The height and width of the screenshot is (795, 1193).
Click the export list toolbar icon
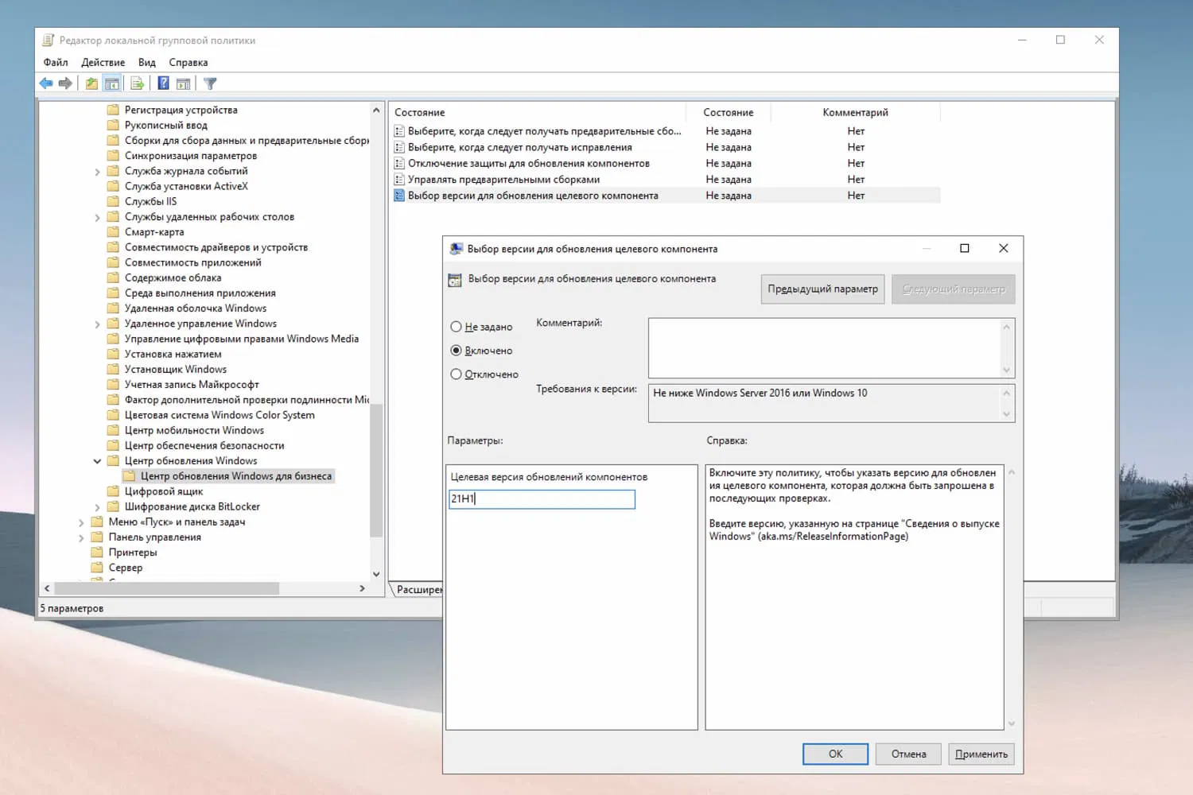click(x=137, y=83)
